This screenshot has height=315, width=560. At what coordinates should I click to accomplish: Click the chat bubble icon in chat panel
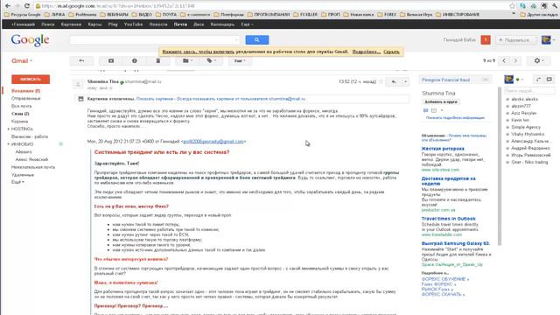coord(549,80)
